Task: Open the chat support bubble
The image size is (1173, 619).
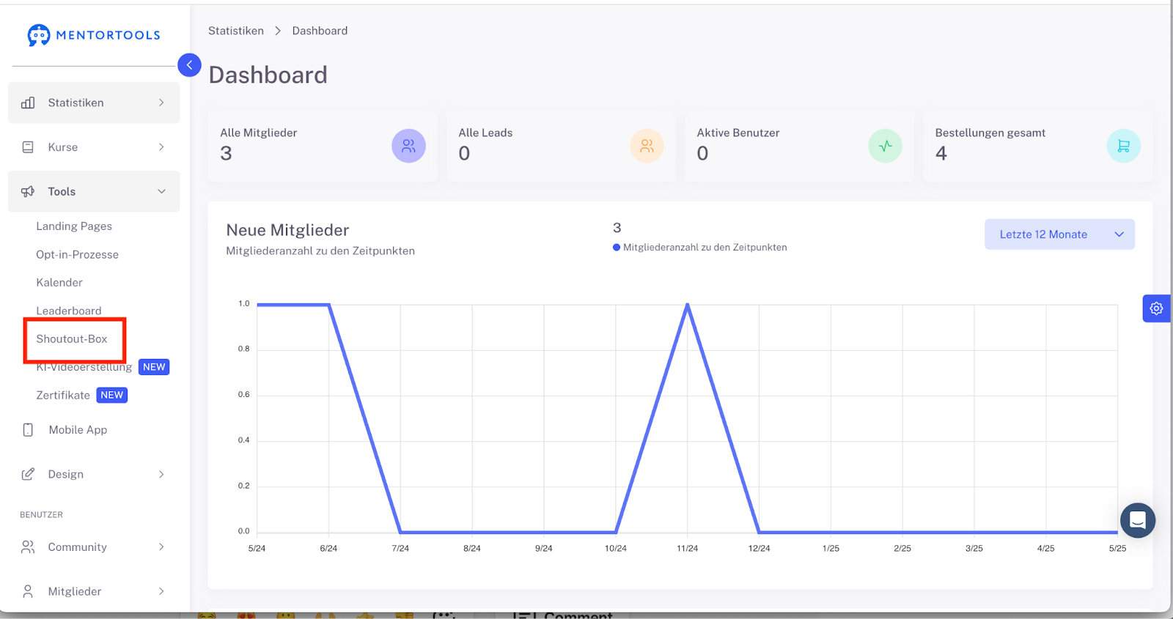Action: [1138, 521]
